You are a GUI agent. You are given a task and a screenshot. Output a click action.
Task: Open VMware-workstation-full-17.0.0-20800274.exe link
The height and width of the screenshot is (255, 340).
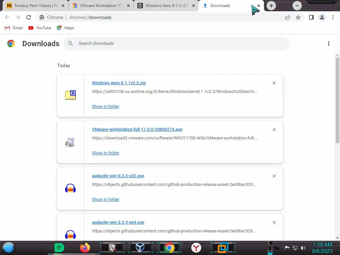[137, 129]
